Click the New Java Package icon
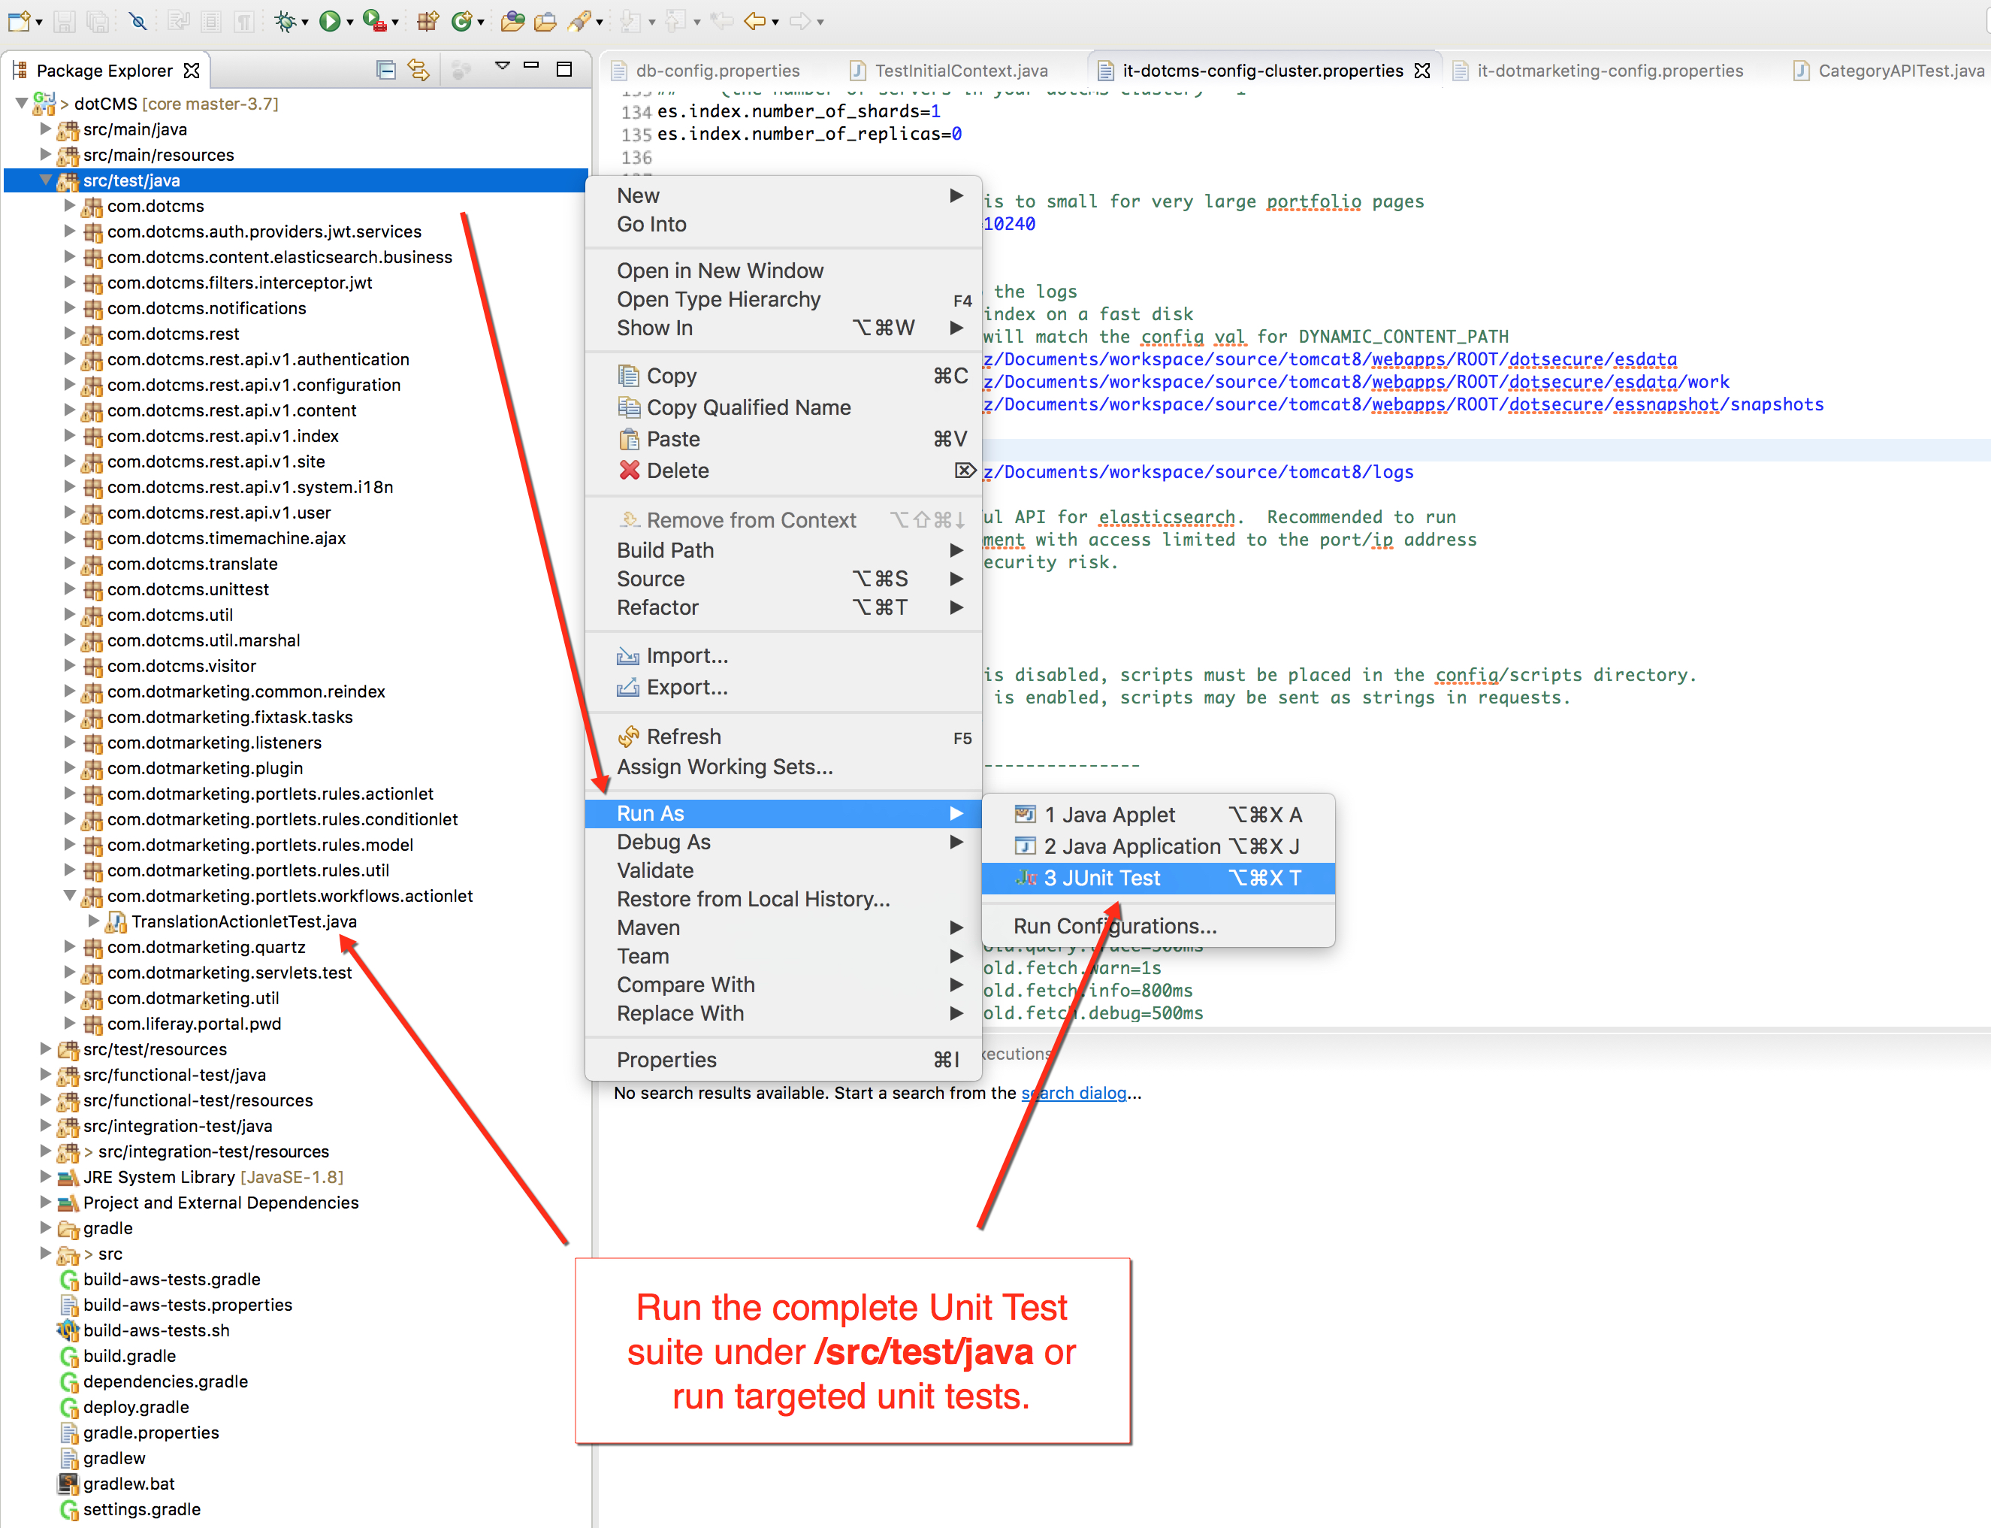This screenshot has height=1528, width=1991. (x=428, y=21)
